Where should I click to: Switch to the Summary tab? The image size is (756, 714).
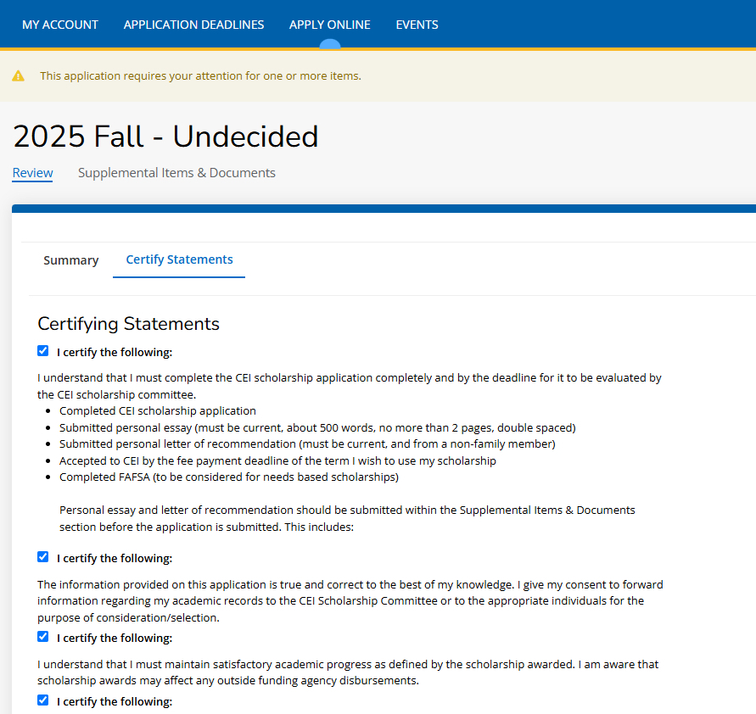(71, 260)
